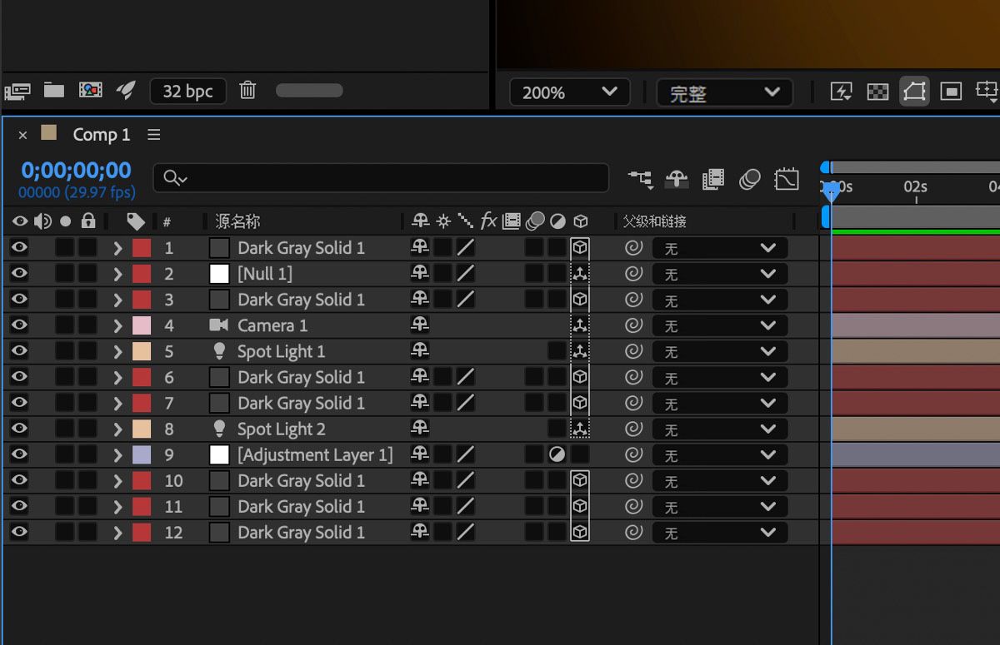1000x645 pixels.
Task: Toggle lock box for Null 1 layer
Action: click(88, 273)
